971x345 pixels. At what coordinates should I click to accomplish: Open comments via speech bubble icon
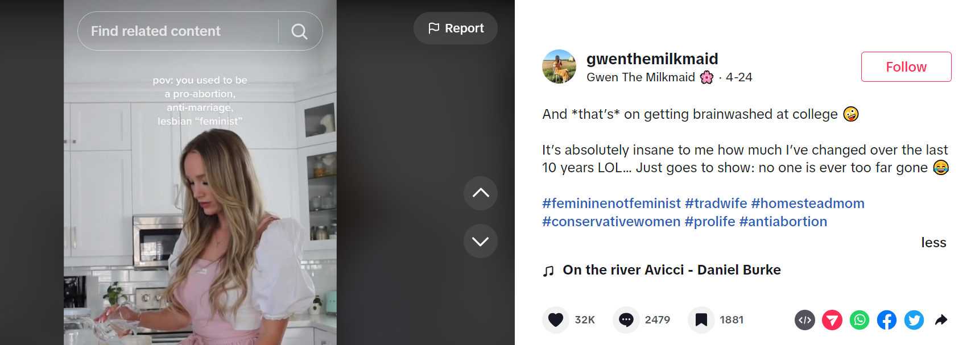pos(626,320)
